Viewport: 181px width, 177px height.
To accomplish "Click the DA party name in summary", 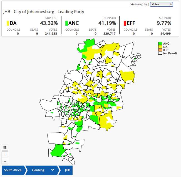I will point(13,23).
